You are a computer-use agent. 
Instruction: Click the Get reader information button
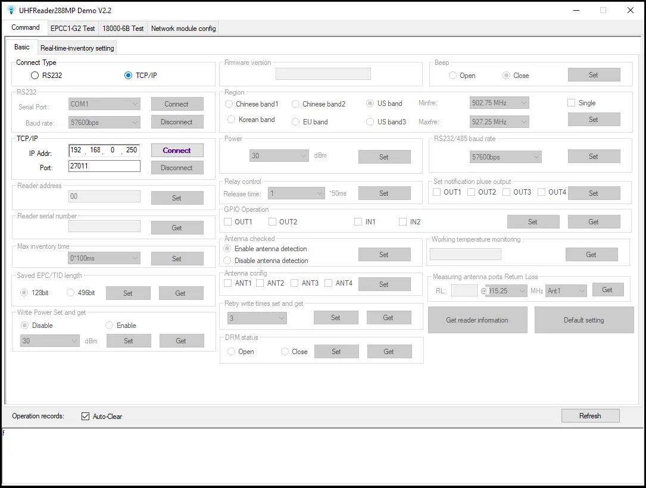(x=477, y=320)
